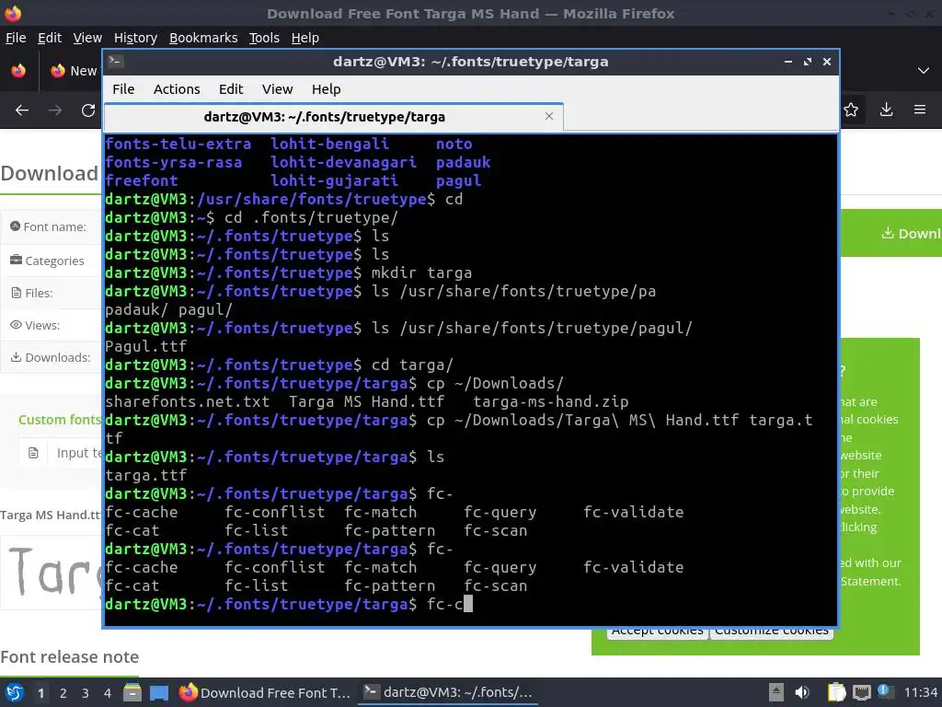Viewport: 942px width, 707px height.
Task: Click Firefox back arrow button
Action: tap(22, 110)
